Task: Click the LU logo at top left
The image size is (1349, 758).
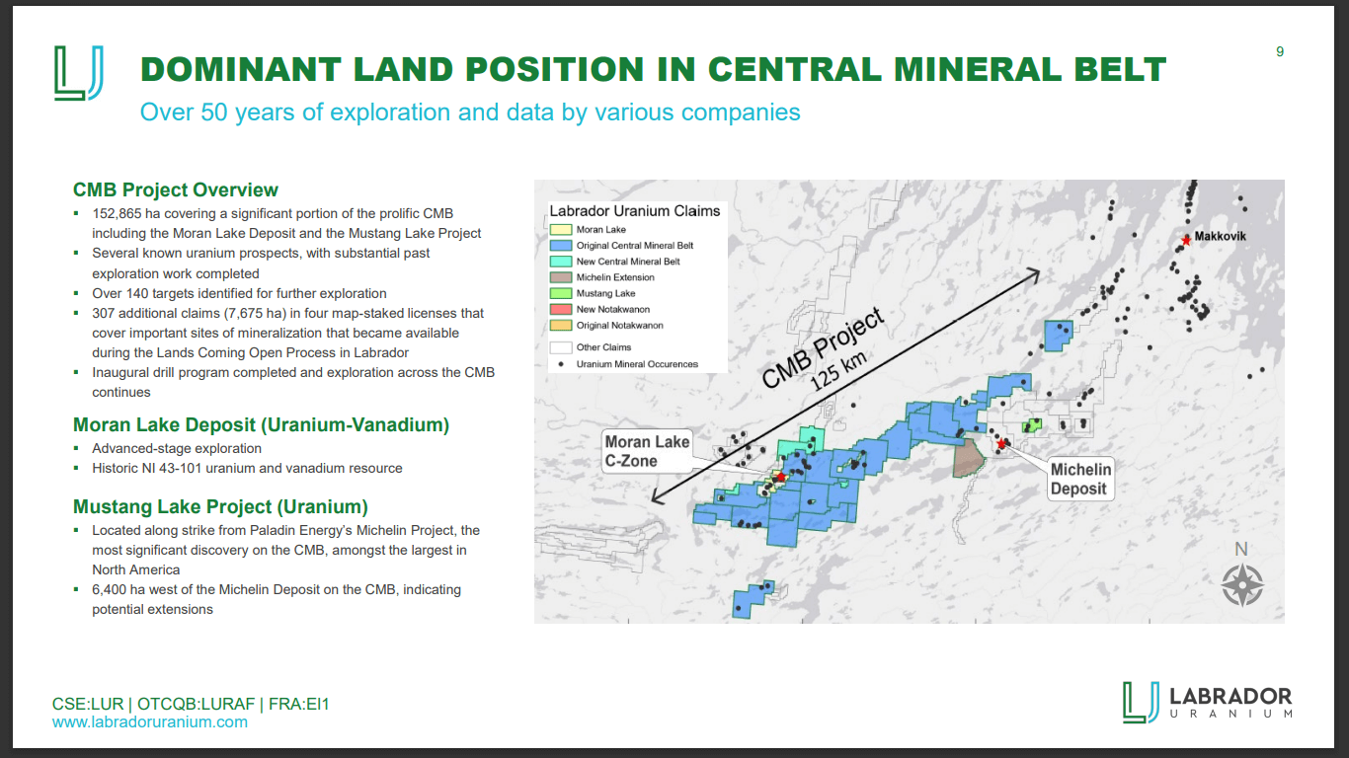Action: 80,72
